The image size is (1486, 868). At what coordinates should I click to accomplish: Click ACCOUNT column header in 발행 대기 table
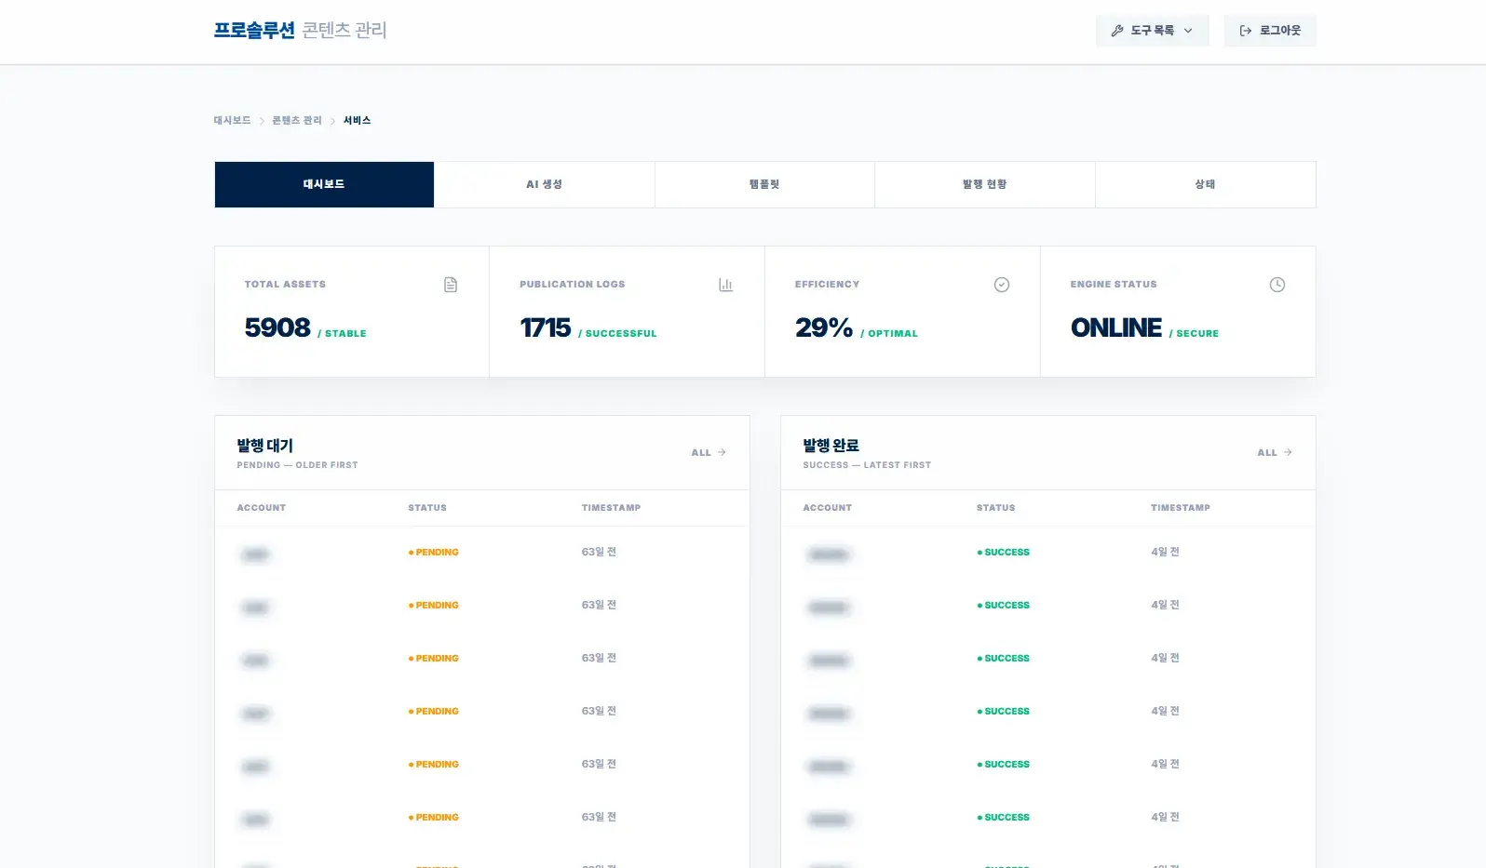(262, 508)
